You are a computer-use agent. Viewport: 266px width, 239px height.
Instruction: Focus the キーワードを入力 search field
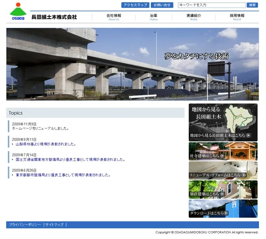pos(211,5)
